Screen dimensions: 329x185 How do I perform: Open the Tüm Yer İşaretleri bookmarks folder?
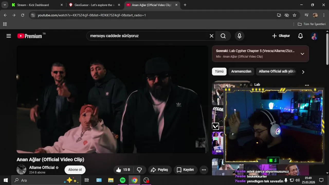tap(312, 24)
